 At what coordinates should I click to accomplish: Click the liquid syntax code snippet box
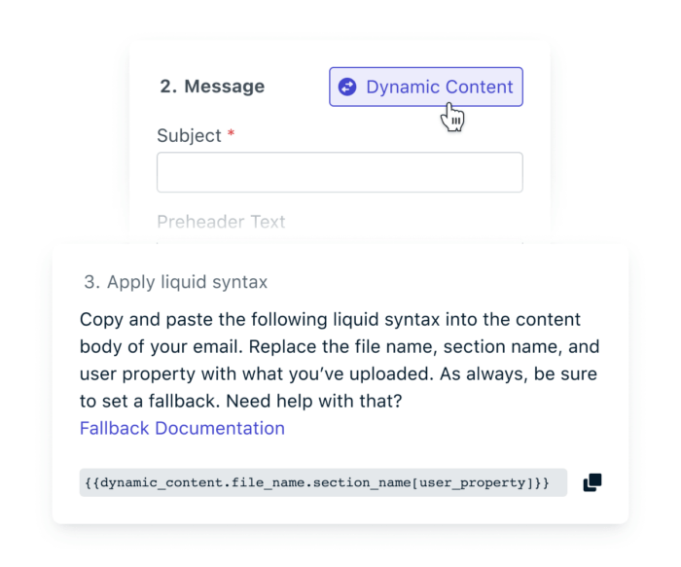(323, 482)
